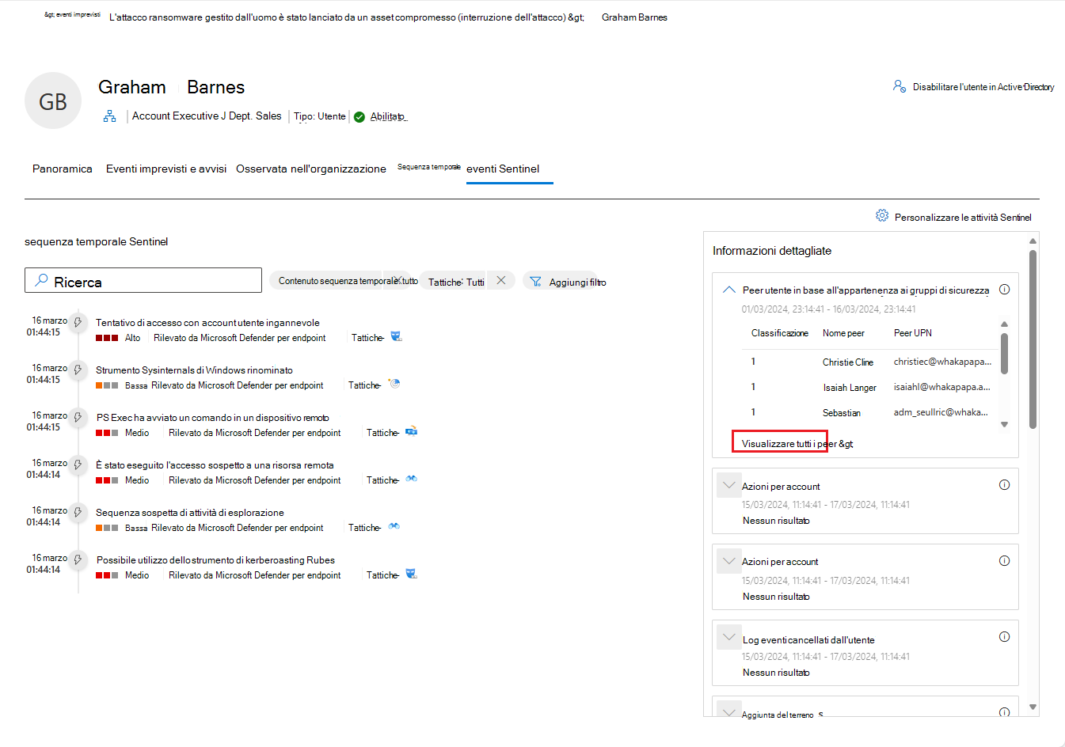Switch to the Panoramica tab
Viewport: 1065px width, 747px height.
62,169
